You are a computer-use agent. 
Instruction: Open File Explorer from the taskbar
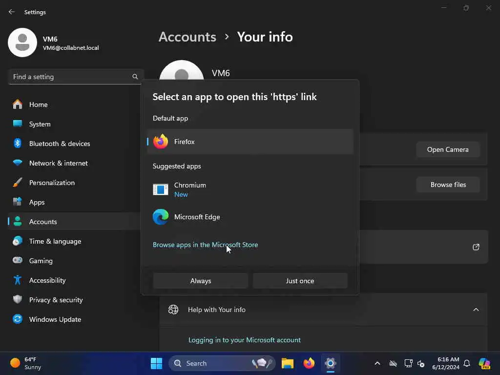pyautogui.click(x=287, y=363)
